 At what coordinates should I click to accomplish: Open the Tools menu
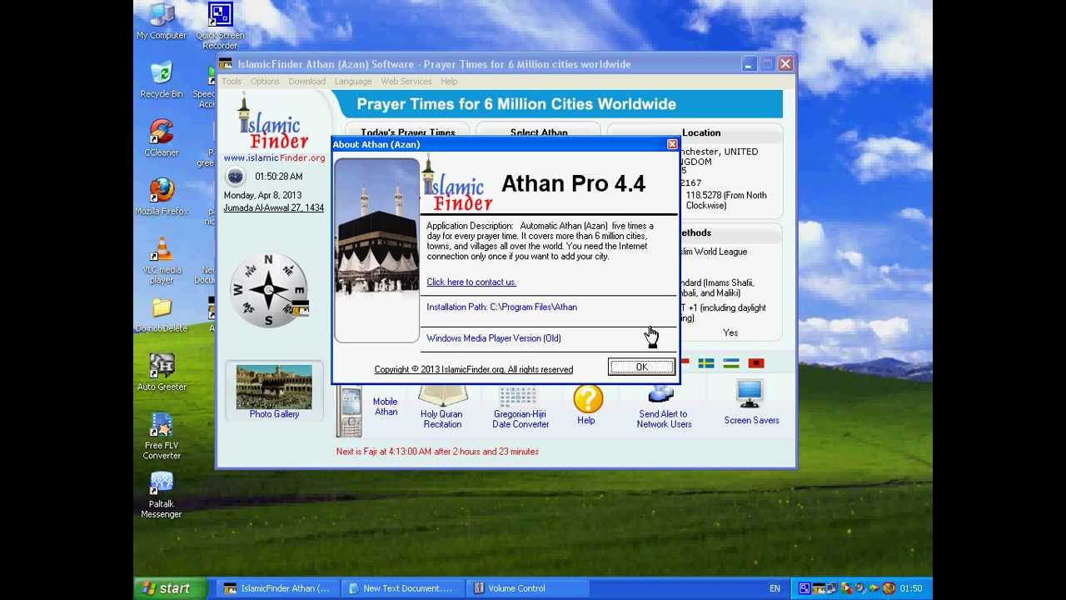(232, 82)
